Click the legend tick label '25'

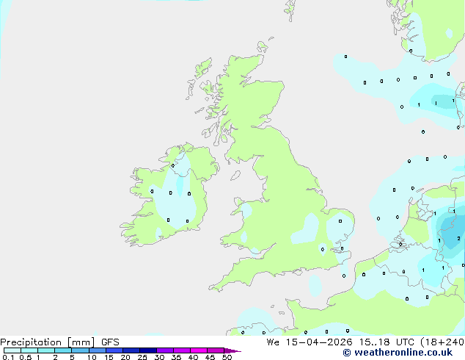pyautogui.click(x=142, y=357)
